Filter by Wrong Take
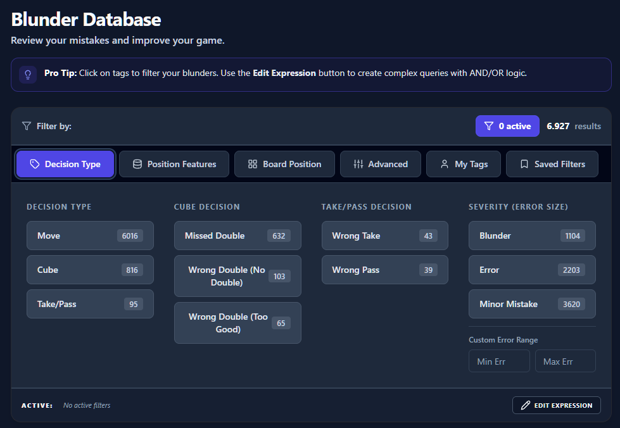The height and width of the screenshot is (428, 620). coord(385,236)
